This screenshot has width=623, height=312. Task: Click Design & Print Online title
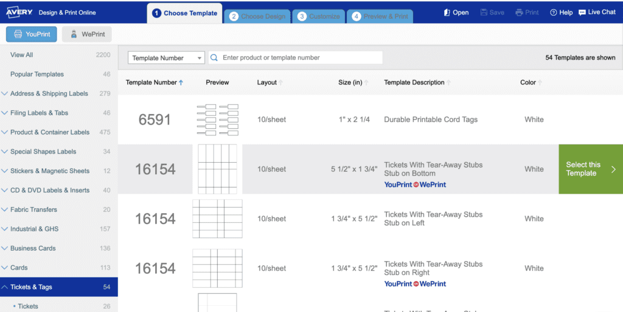[67, 12]
